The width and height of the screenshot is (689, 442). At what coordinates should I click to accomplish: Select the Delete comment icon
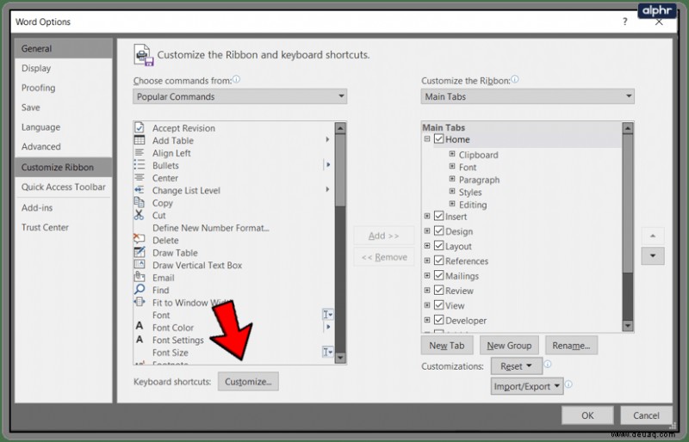pyautogui.click(x=140, y=239)
